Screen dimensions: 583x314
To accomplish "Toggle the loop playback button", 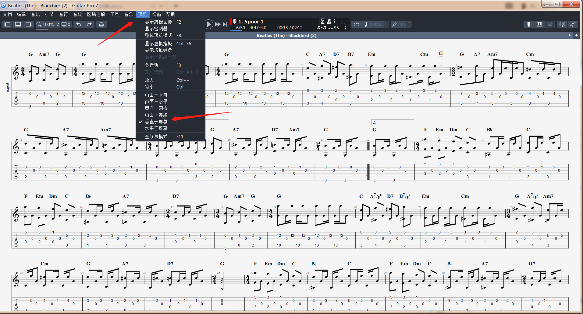I will point(357,24).
